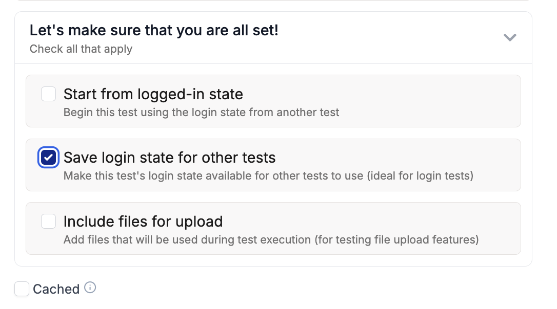Enable the Start from logged-in state checkbox

coord(49,94)
